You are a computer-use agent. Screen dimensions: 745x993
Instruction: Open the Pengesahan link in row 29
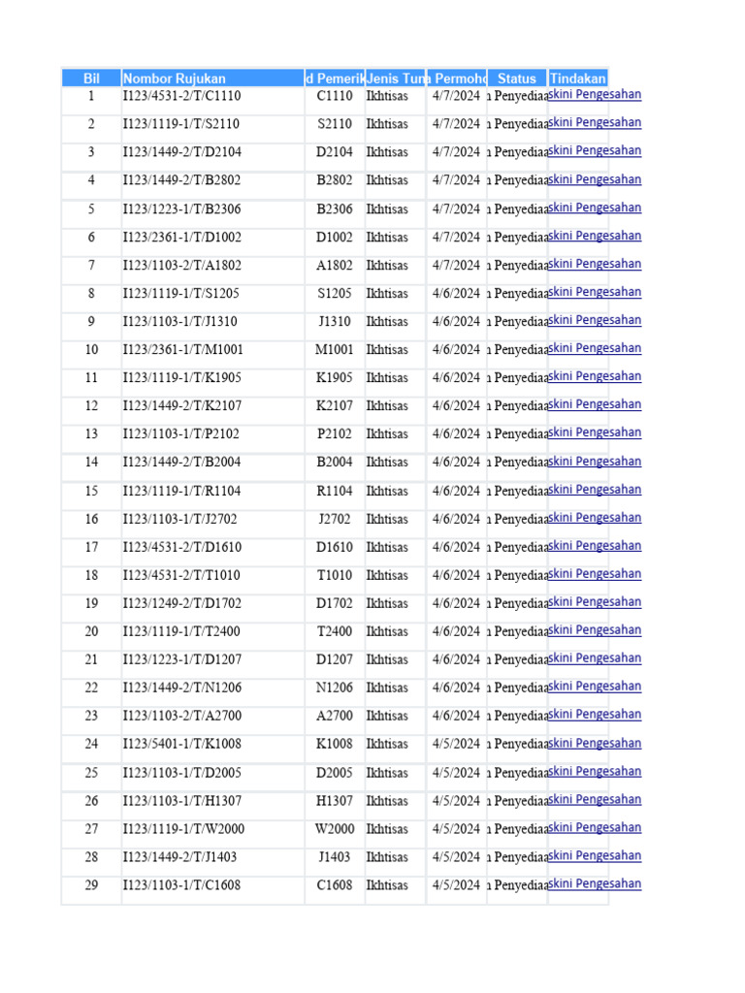click(x=594, y=884)
